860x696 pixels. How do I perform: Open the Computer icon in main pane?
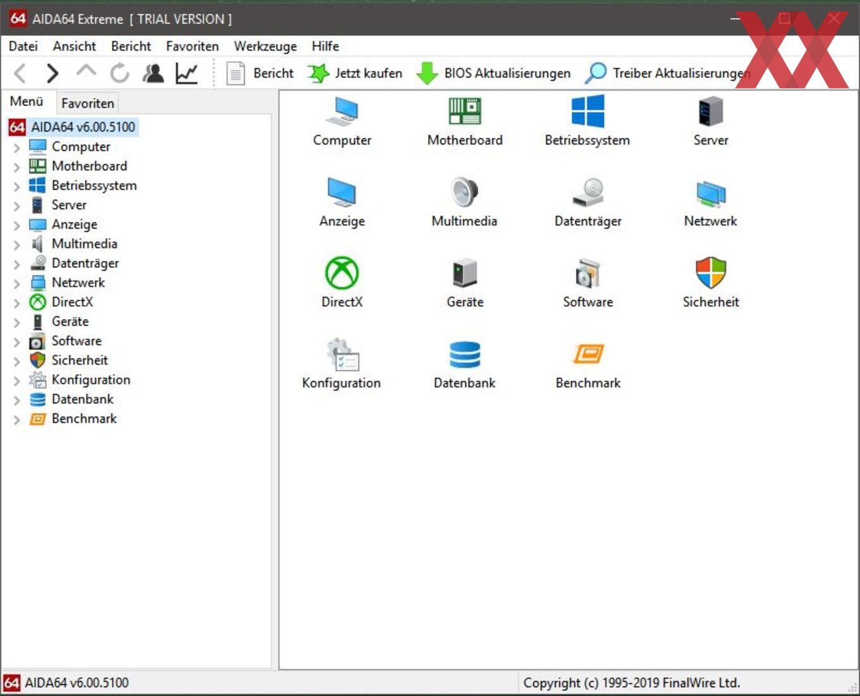tap(342, 112)
